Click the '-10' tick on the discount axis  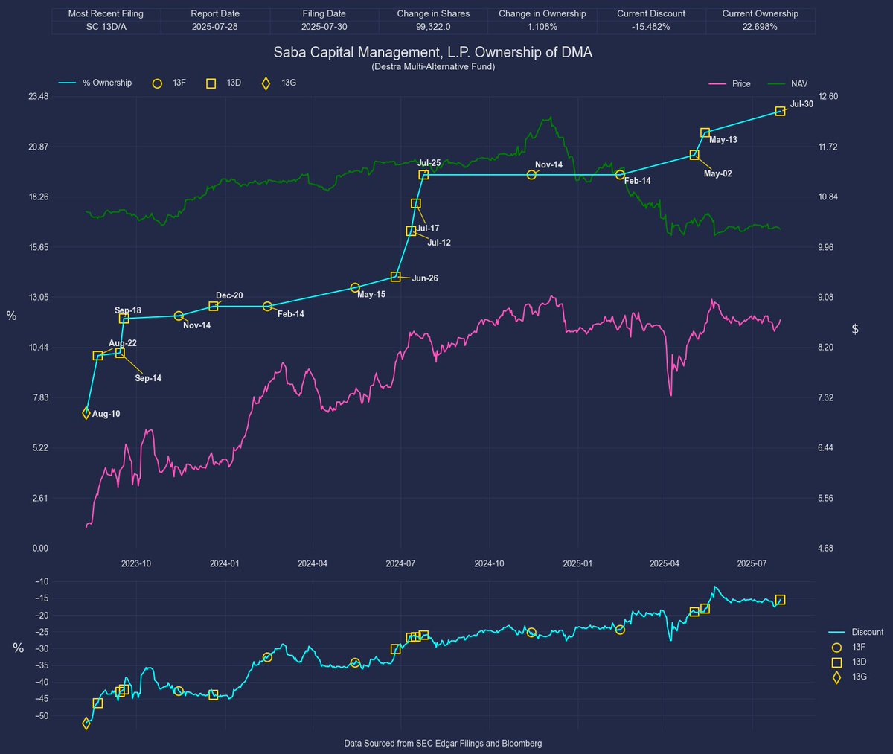(42, 582)
